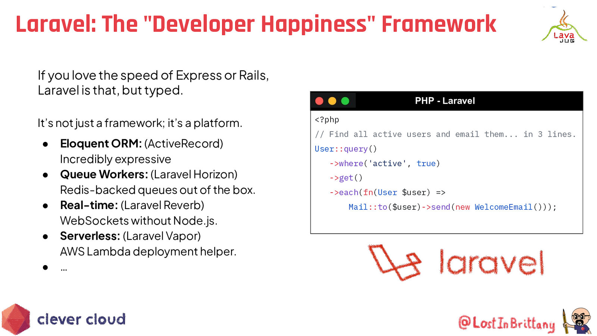Click the laravel wordmark text
597x336 pixels.
point(491,262)
